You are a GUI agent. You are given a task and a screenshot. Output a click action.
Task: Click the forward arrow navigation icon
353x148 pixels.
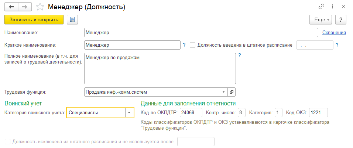coord(25,7)
